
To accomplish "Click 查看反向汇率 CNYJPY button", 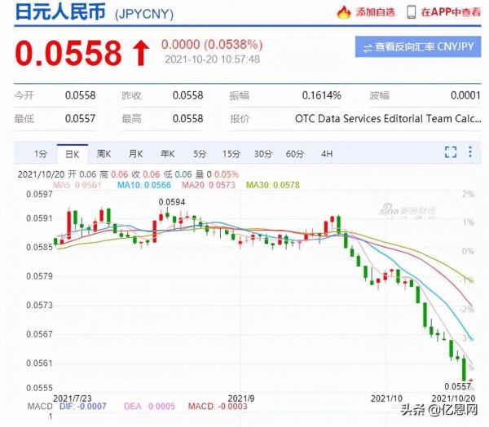I will coord(418,46).
